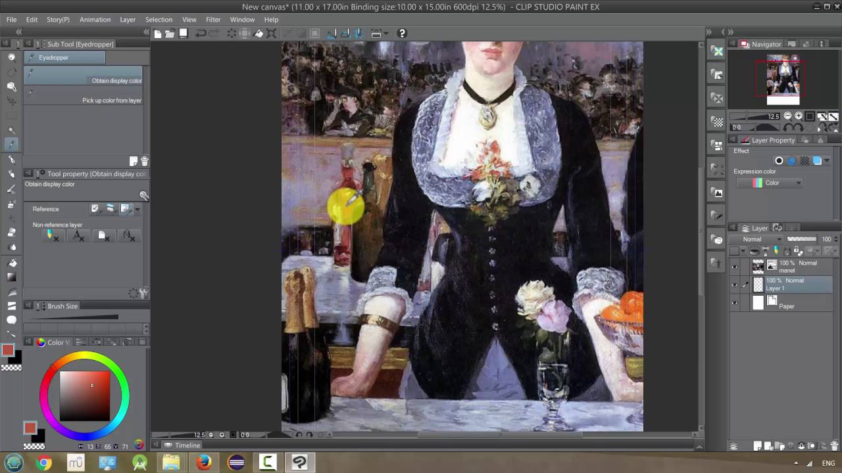
Task: Click the Open file toolbar icon
Action: tap(170, 34)
